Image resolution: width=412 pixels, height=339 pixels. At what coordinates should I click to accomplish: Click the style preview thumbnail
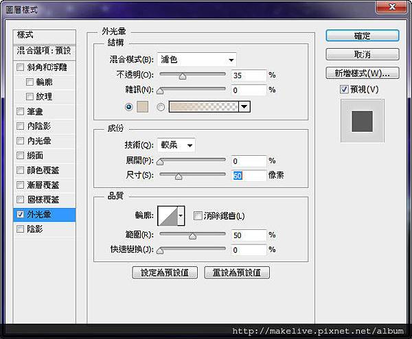tap(363, 121)
